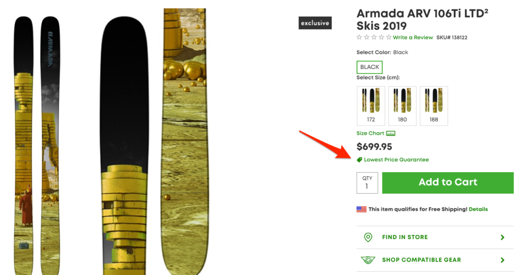The image size is (527, 275).
Task: Open the Size Chart link
Action: click(x=370, y=134)
